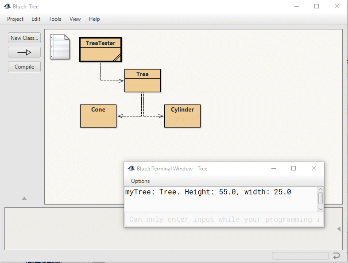Open the Tools menu
The image size is (348, 263).
click(55, 19)
